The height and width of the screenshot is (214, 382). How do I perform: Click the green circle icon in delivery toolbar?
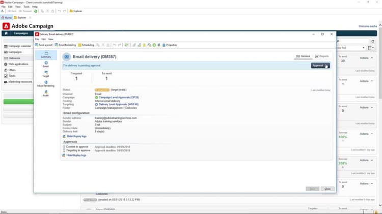(154, 45)
